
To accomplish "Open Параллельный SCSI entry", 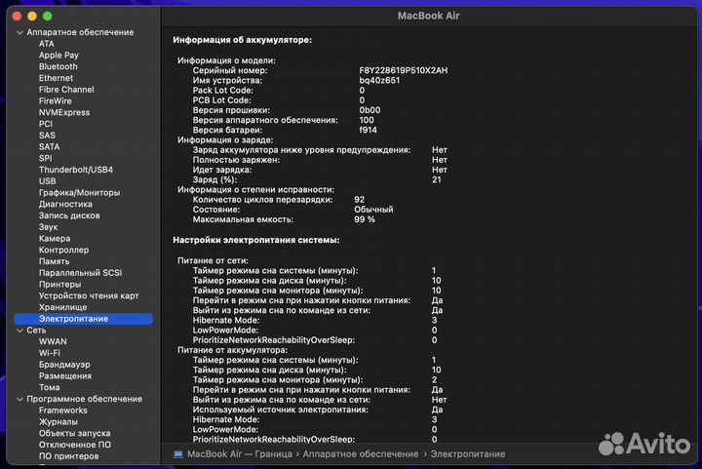I will (80, 273).
